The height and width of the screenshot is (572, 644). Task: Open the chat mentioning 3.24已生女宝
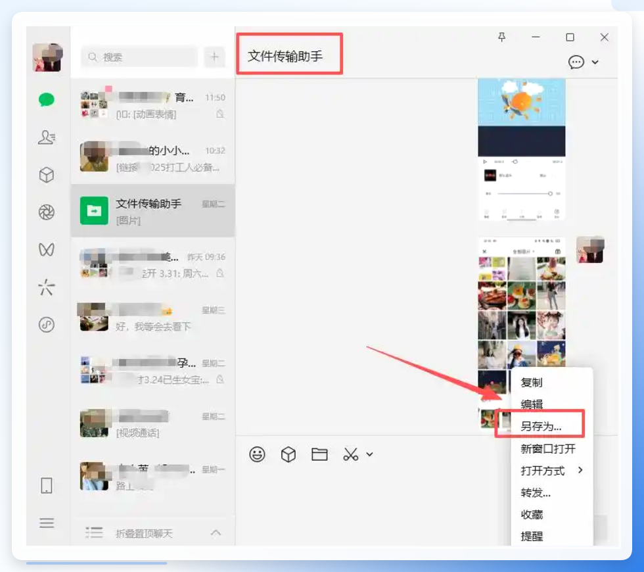click(x=152, y=370)
